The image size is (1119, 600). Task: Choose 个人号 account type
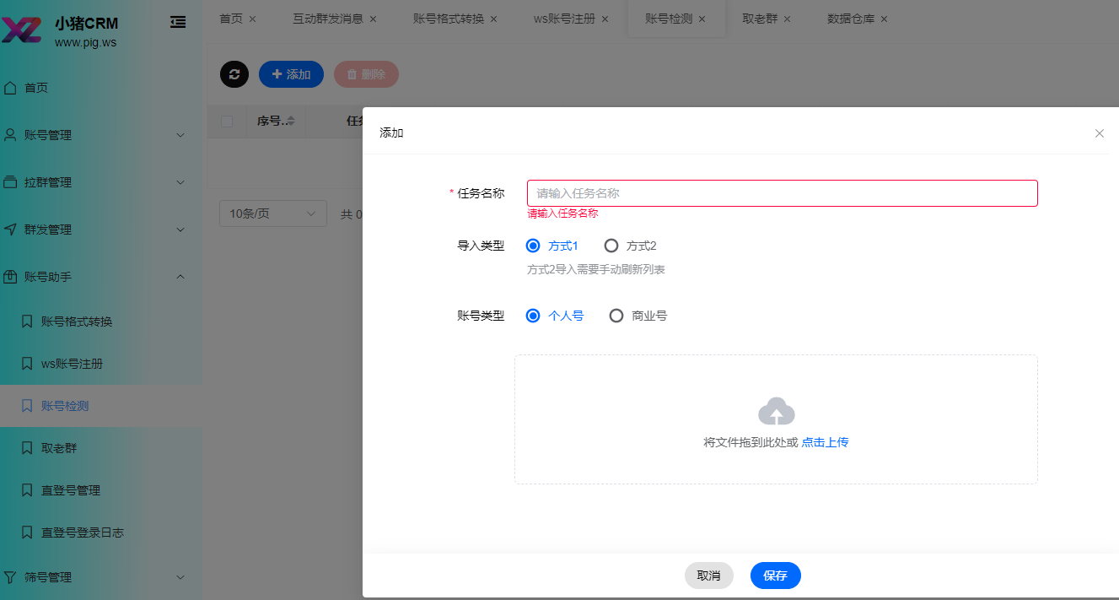pos(555,316)
